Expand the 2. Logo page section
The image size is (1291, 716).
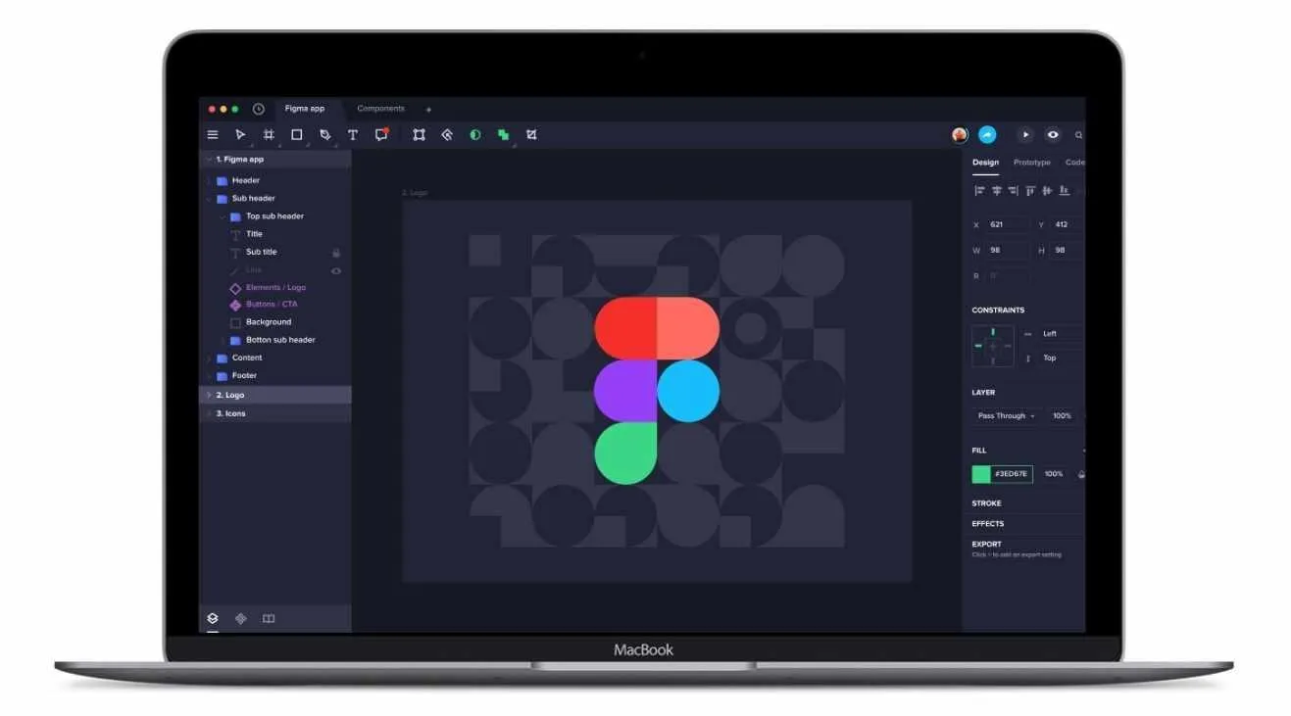coord(209,395)
